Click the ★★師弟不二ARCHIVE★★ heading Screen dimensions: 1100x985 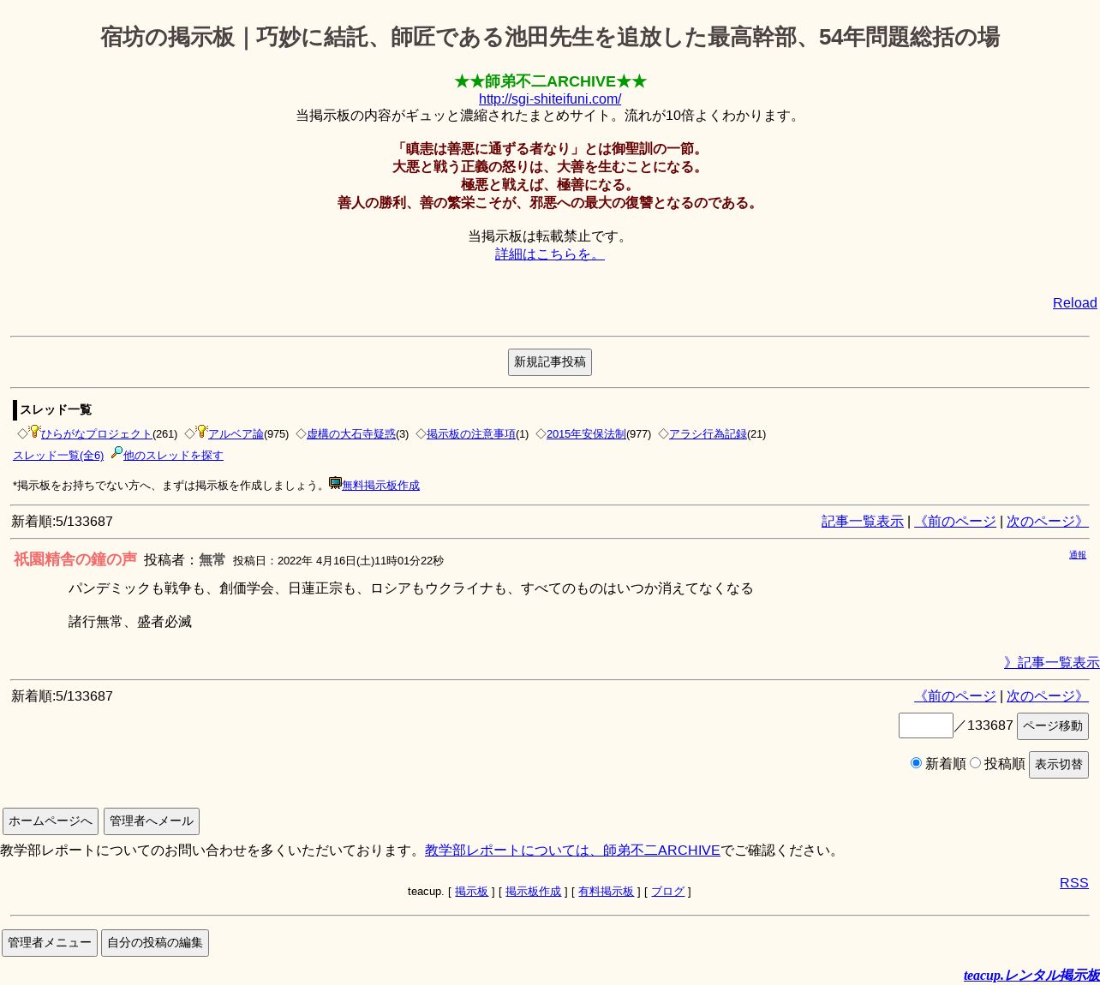pyautogui.click(x=550, y=81)
